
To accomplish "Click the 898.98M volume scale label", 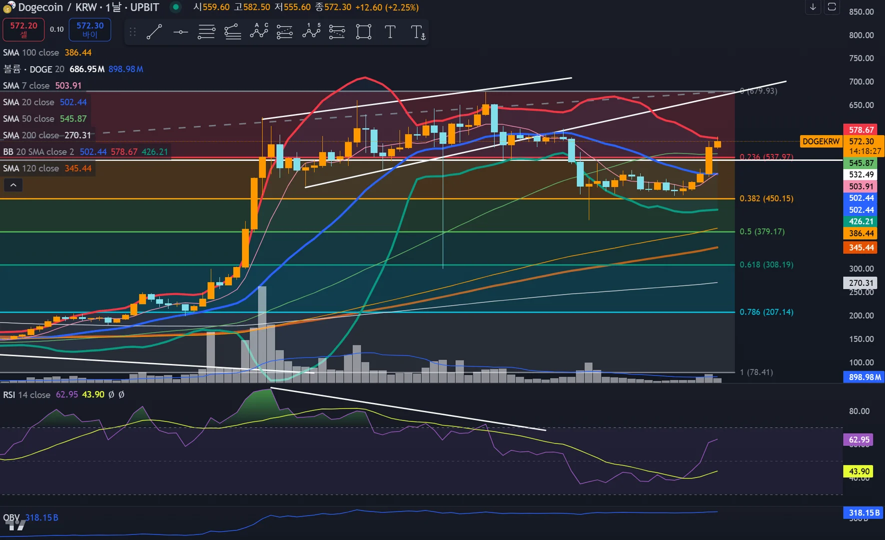I will pyautogui.click(x=864, y=377).
